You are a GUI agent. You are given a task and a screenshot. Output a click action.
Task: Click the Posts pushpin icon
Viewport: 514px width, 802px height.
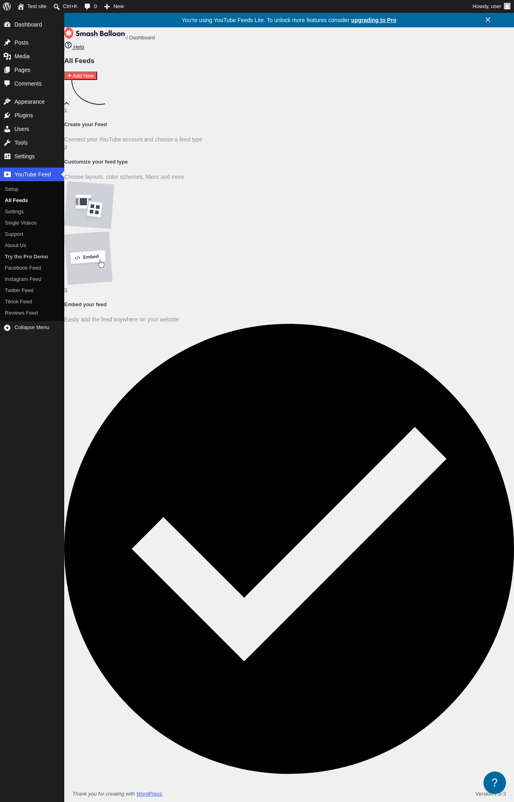point(7,43)
